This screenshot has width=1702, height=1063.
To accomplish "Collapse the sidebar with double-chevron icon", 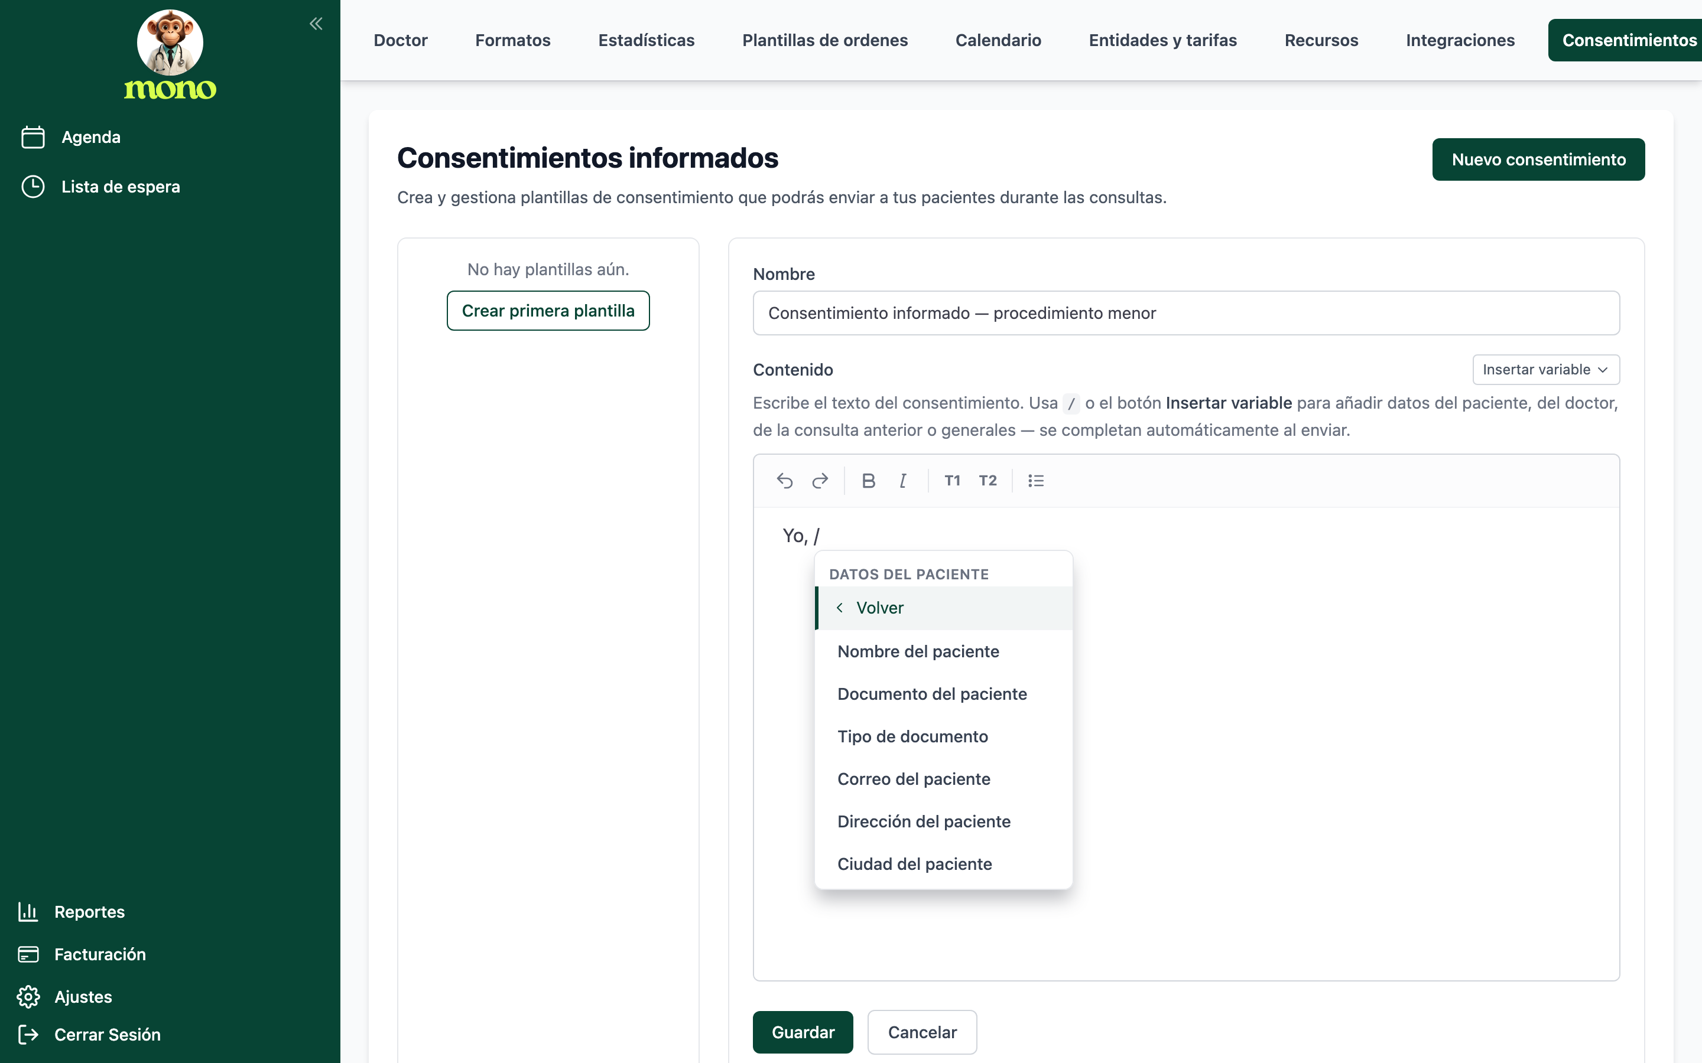I will (x=316, y=24).
